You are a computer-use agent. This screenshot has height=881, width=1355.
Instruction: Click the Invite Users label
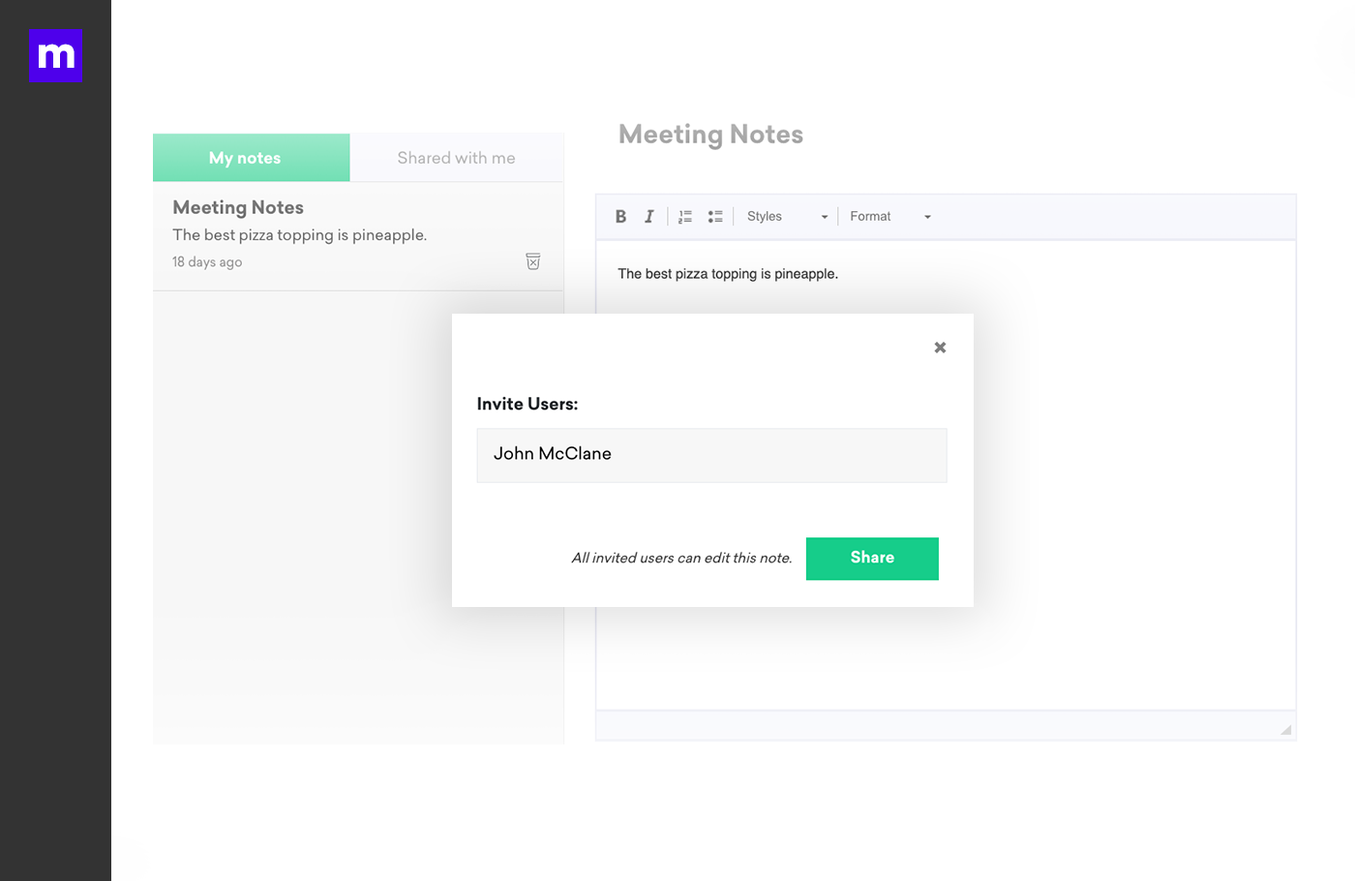527,405
